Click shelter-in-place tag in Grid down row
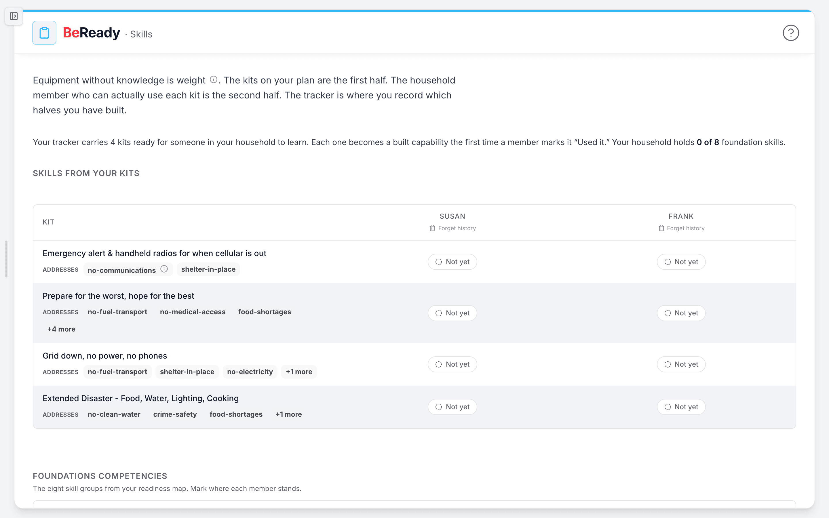The width and height of the screenshot is (829, 518). point(187,372)
